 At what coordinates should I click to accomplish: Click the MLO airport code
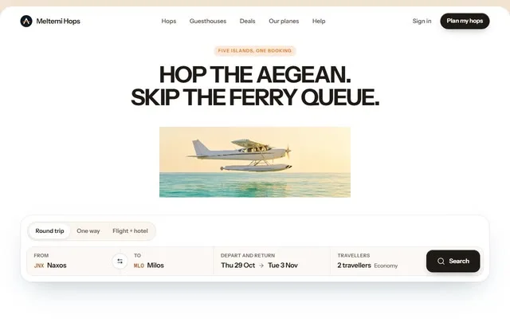click(139, 266)
